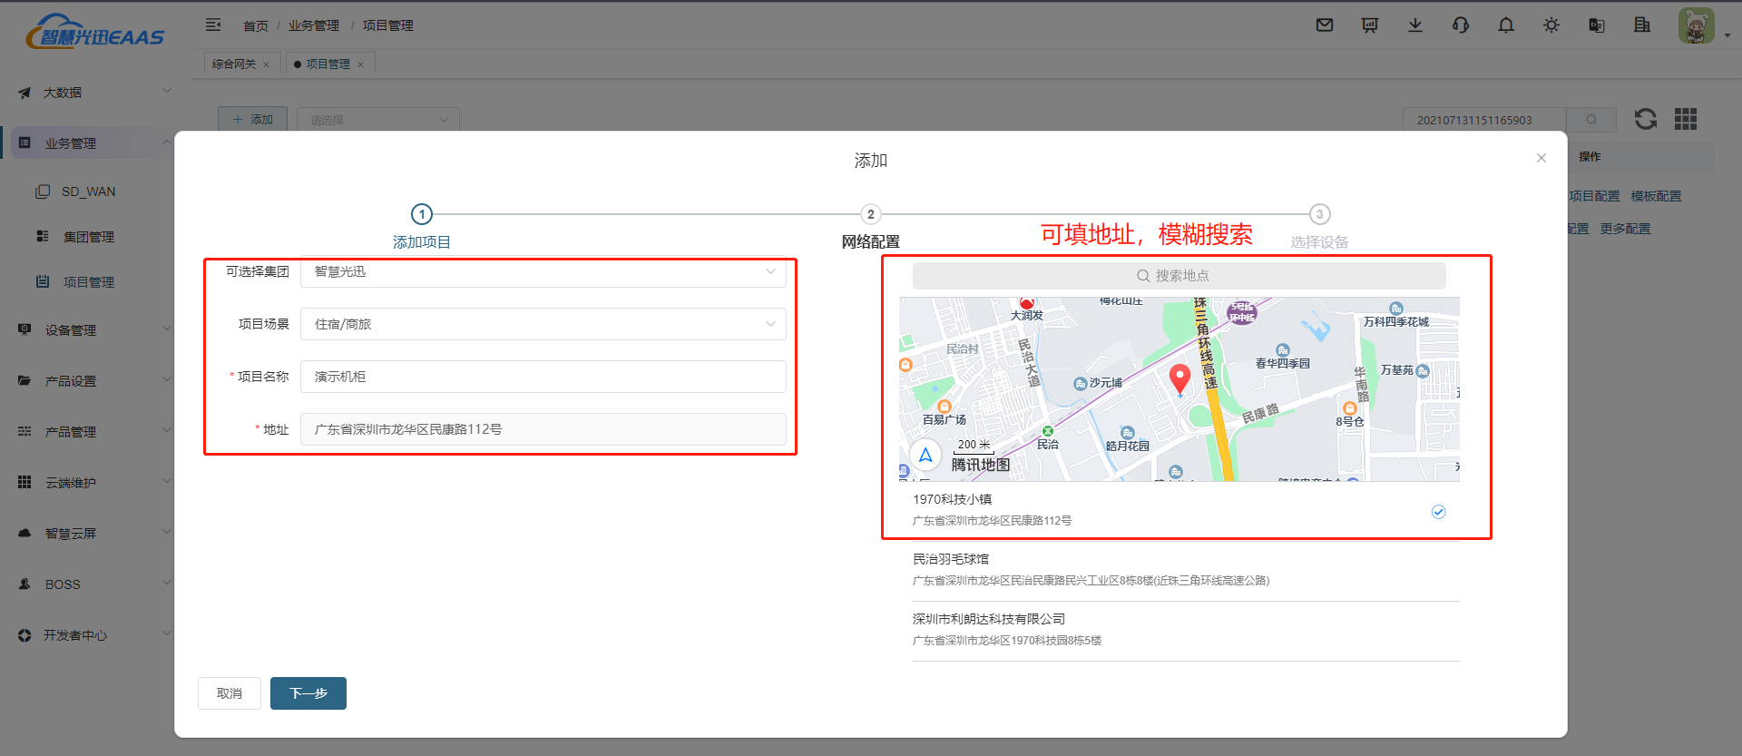1742x756 pixels.
Task: Open the 项目场景 dropdown showing 住宿/商旅
Action: [x=543, y=324]
